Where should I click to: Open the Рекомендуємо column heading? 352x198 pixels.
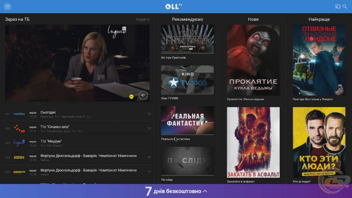coord(187,19)
